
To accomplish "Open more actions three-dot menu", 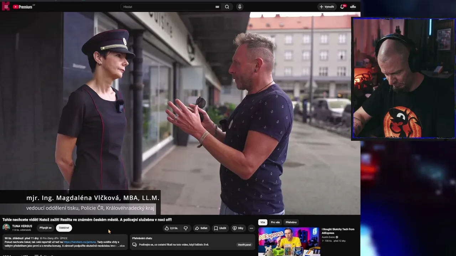I will point(251,228).
